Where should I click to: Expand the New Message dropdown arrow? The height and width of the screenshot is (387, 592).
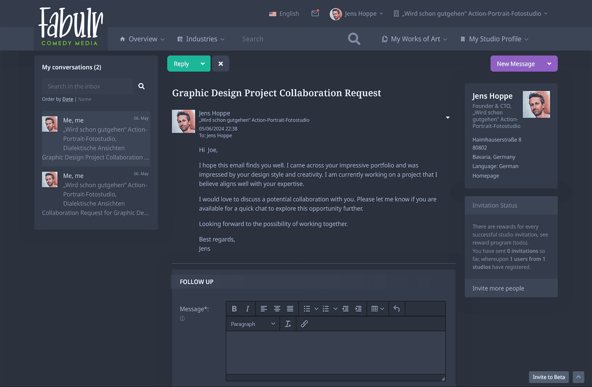click(549, 64)
